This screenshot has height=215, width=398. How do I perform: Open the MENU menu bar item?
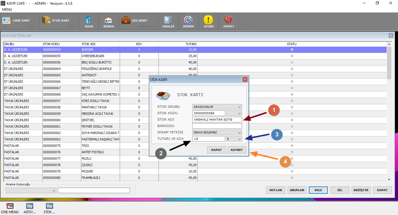(7, 10)
